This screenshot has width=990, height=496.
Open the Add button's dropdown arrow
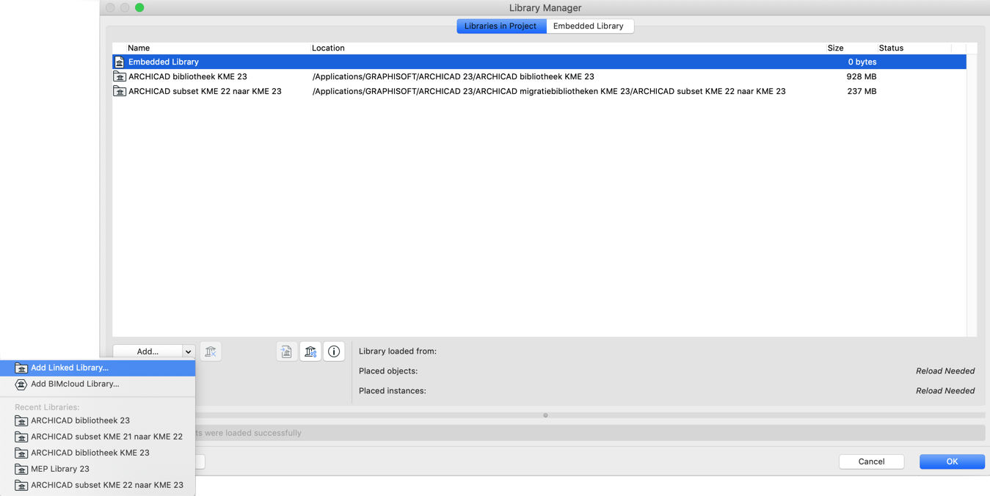tap(189, 351)
